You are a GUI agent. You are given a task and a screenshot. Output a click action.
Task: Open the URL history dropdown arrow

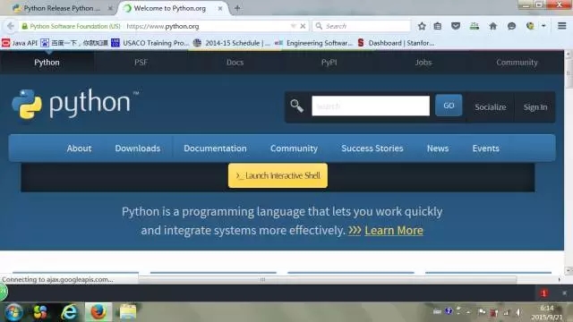[x=293, y=26]
